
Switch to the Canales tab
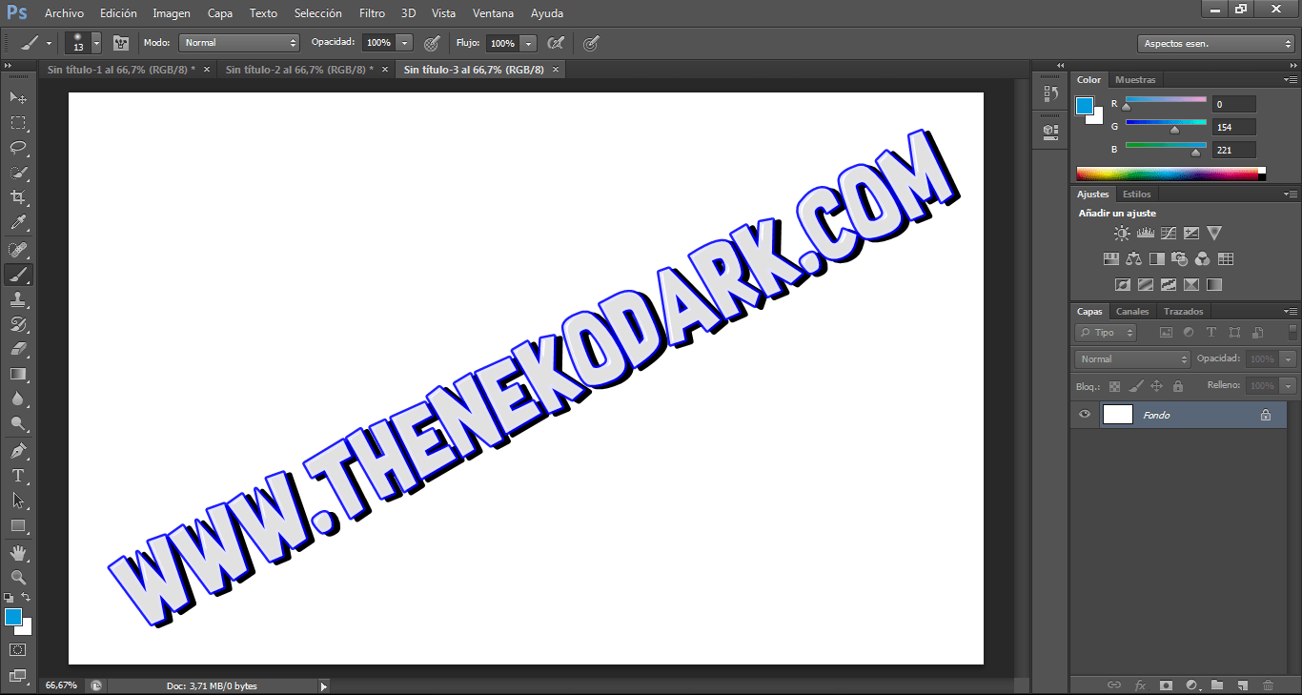tap(1132, 312)
